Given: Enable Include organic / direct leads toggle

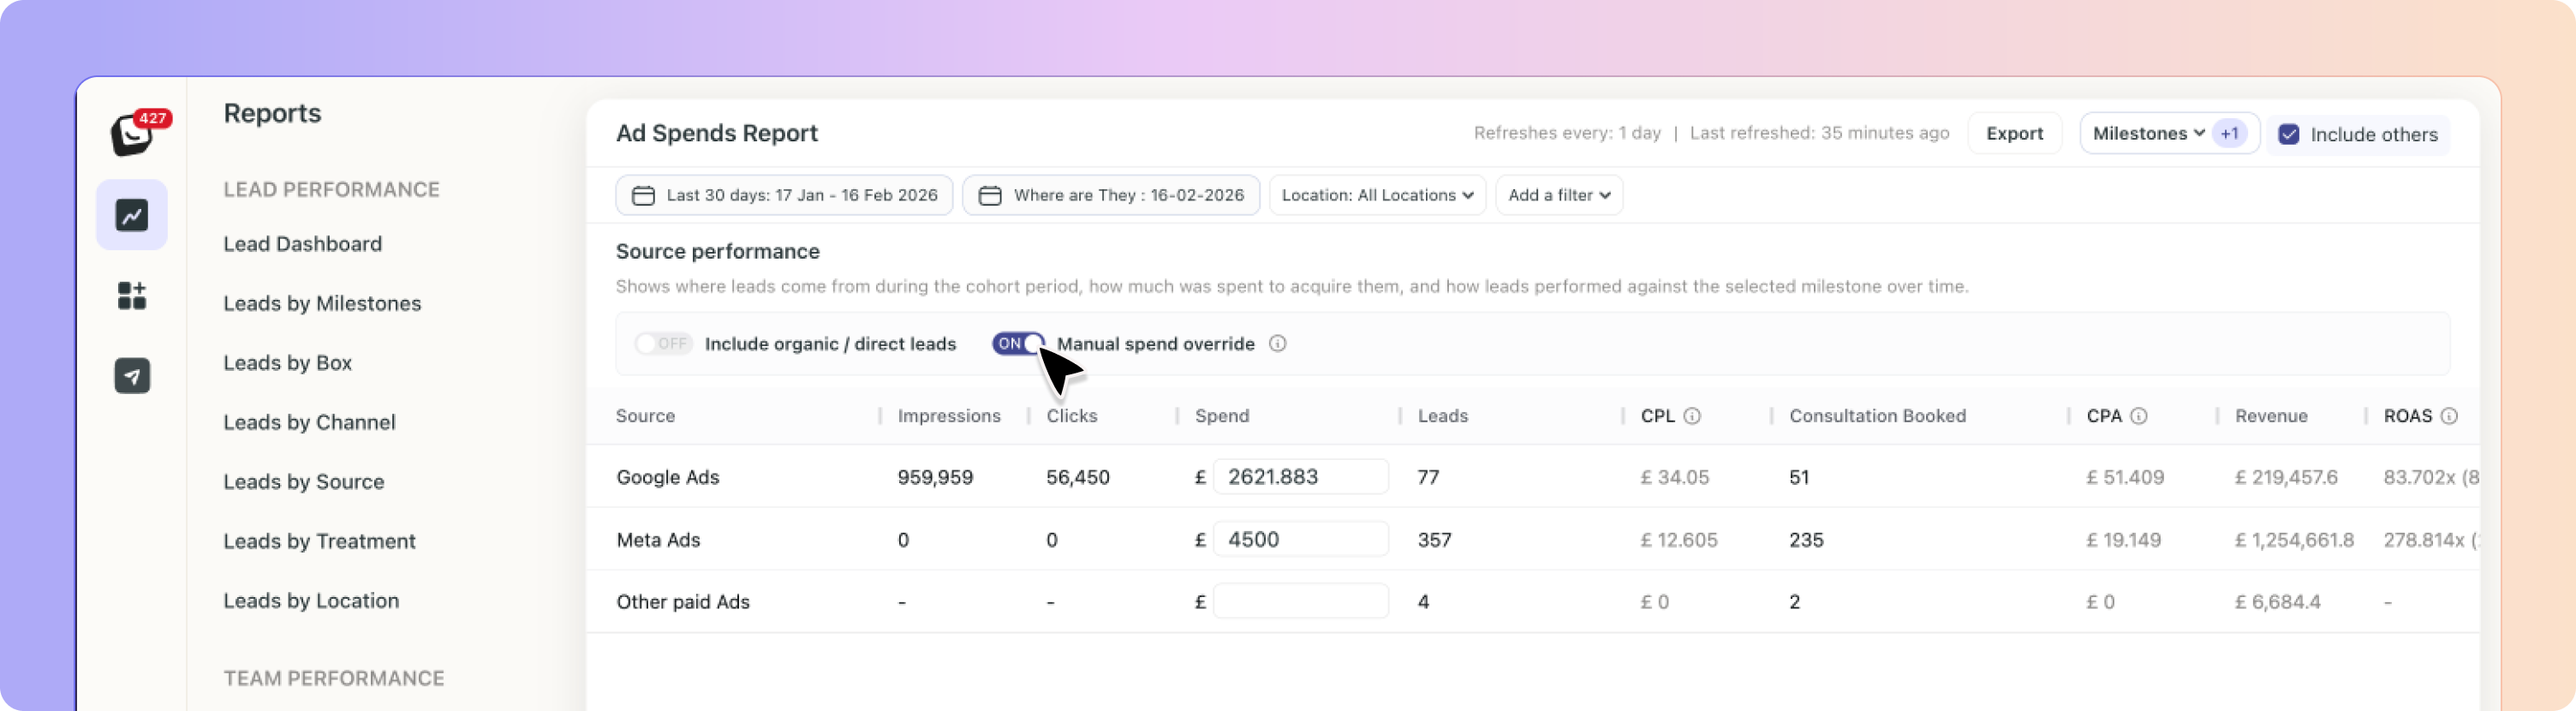Looking at the screenshot, I should pyautogui.click(x=663, y=344).
